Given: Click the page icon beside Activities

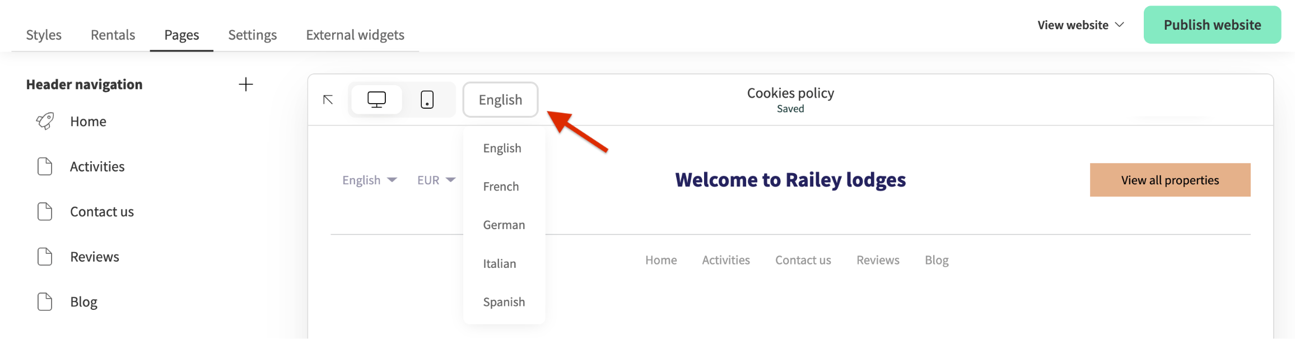Looking at the screenshot, I should pyautogui.click(x=45, y=166).
